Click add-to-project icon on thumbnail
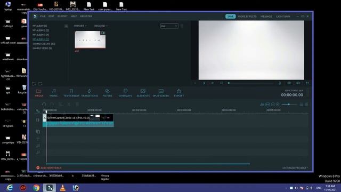 tap(103, 33)
